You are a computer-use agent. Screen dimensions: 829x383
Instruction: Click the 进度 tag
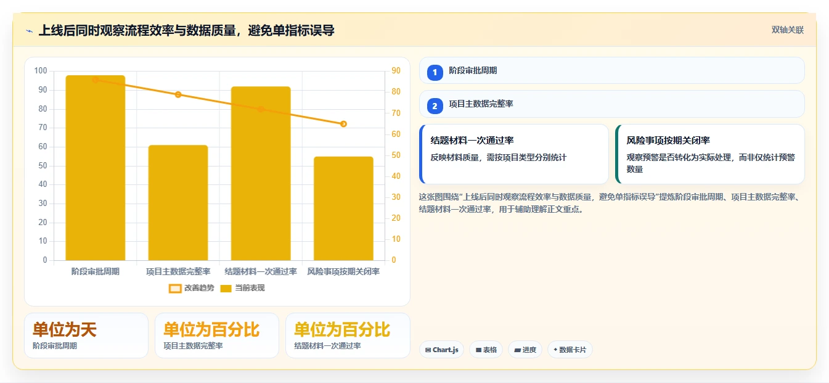[525, 350]
